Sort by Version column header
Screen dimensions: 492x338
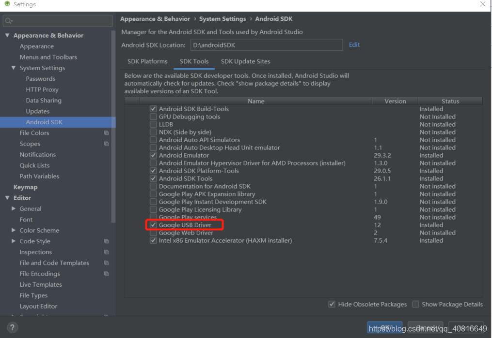click(x=395, y=101)
